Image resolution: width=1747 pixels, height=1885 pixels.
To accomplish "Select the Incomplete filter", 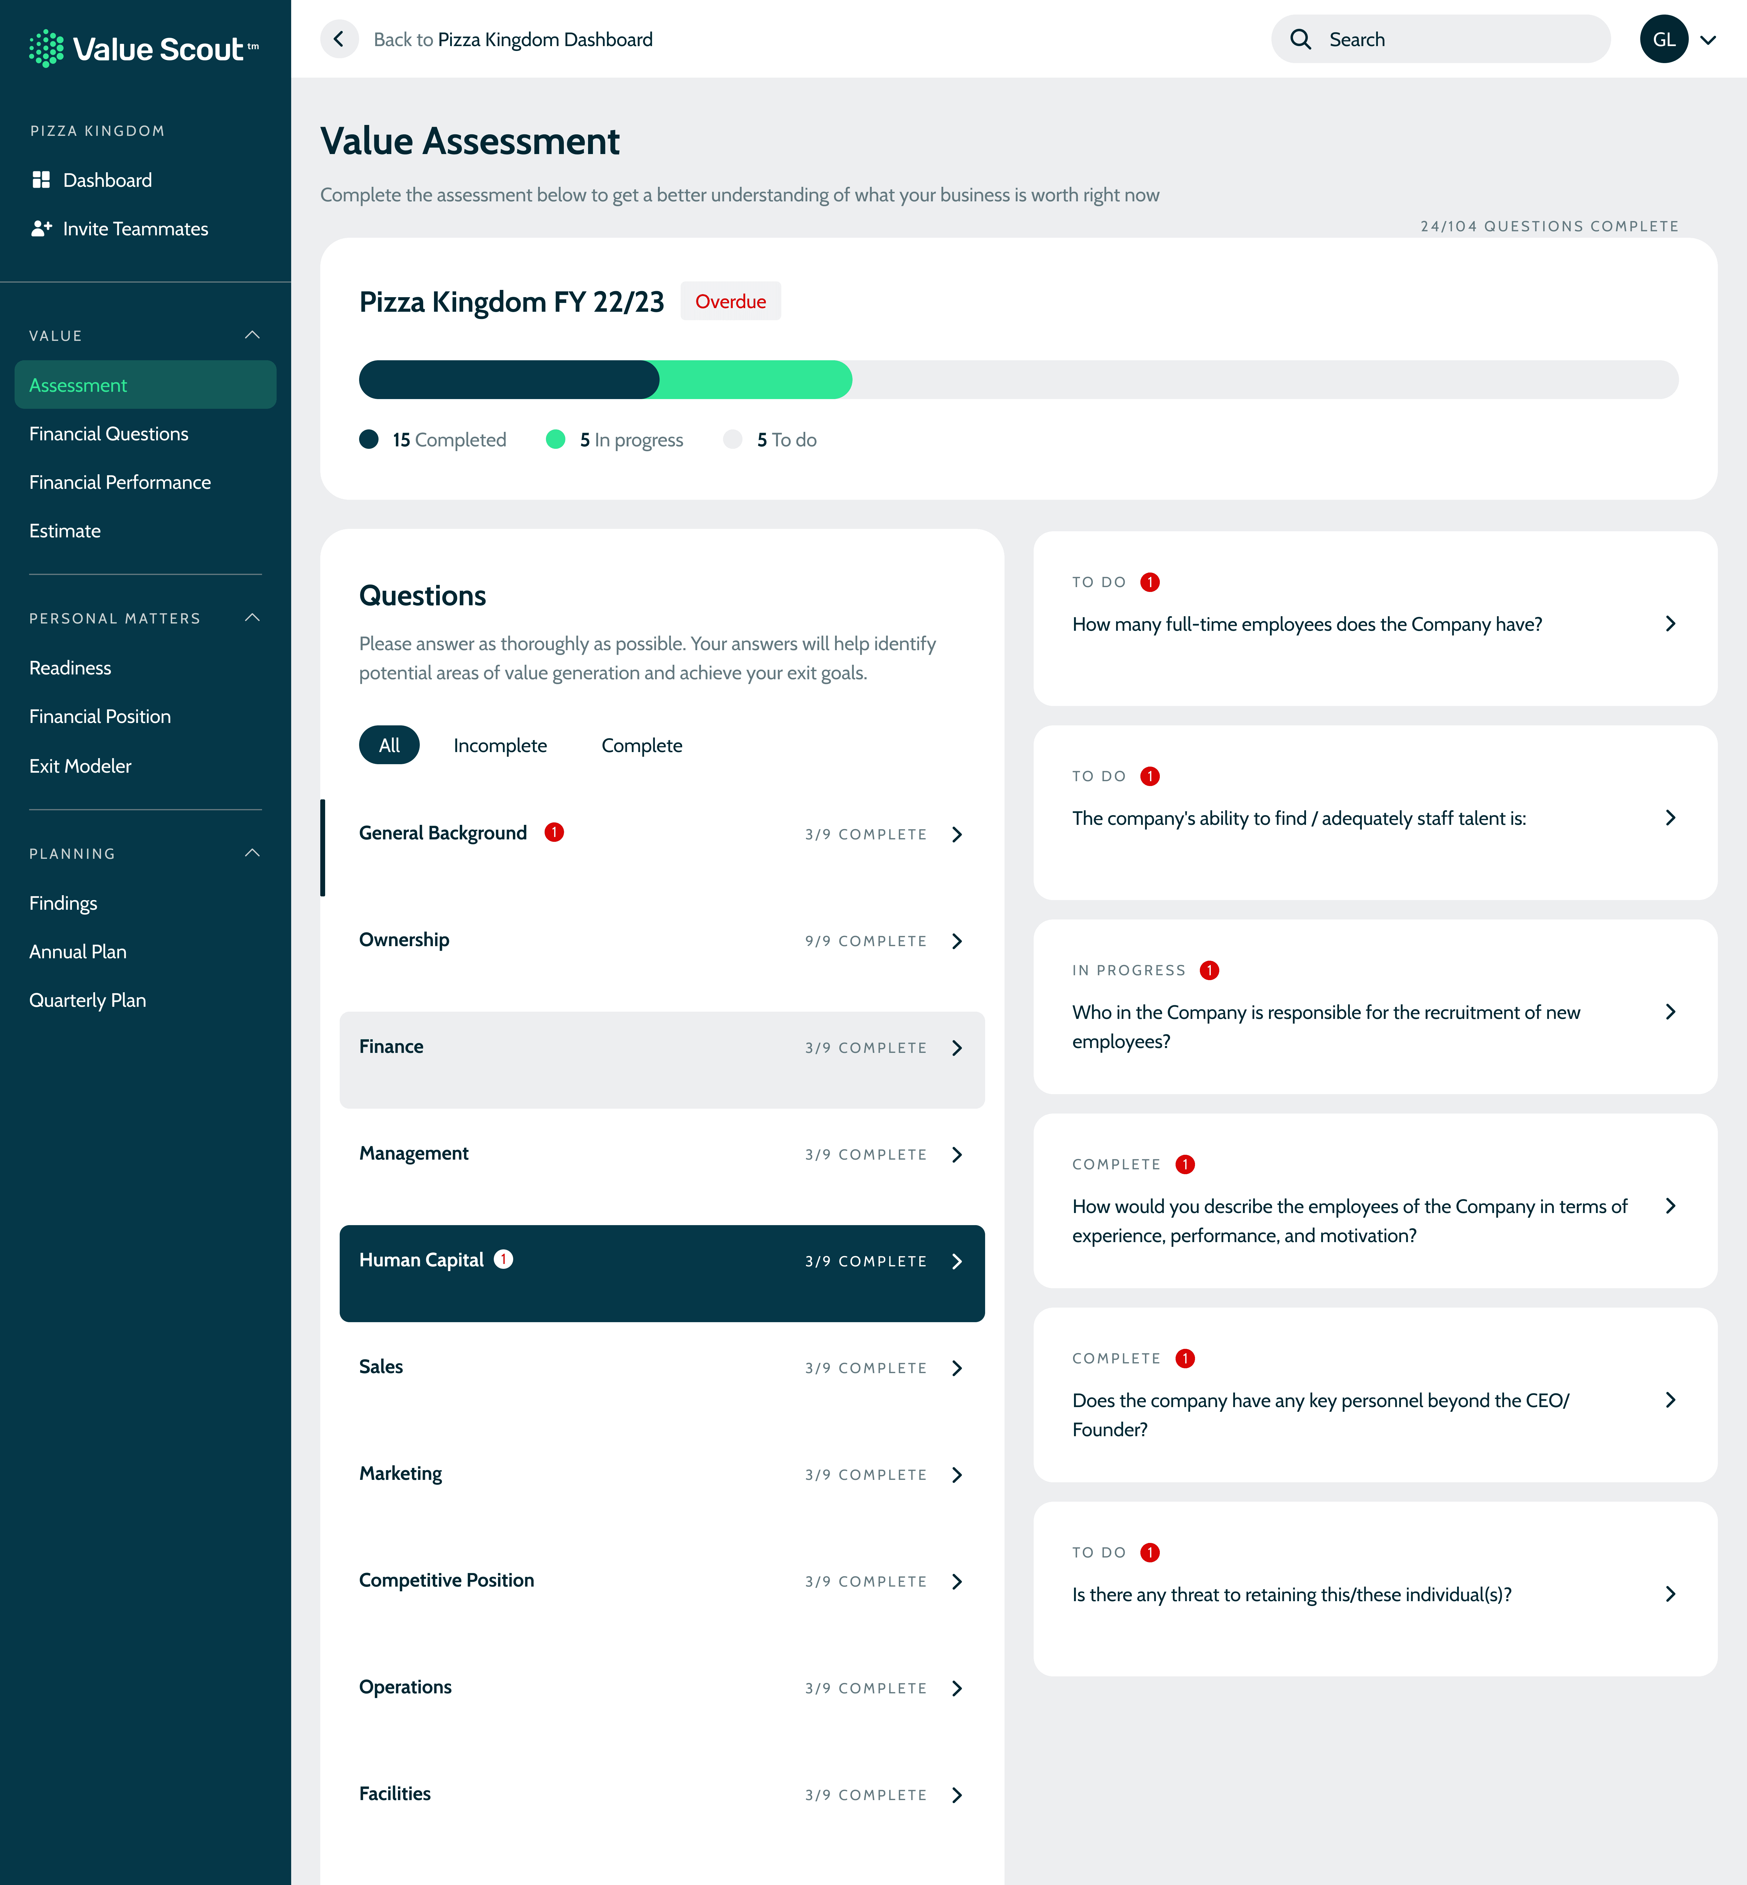I will [500, 746].
